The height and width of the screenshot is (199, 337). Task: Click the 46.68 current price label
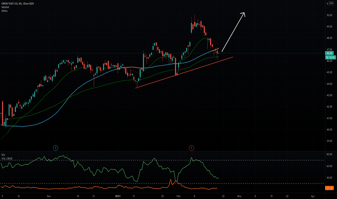pos(329,53)
